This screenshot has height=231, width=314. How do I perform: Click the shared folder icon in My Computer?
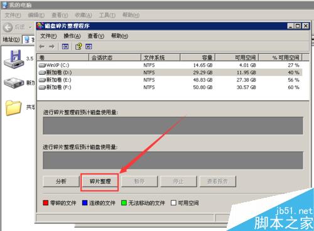pos(13,108)
